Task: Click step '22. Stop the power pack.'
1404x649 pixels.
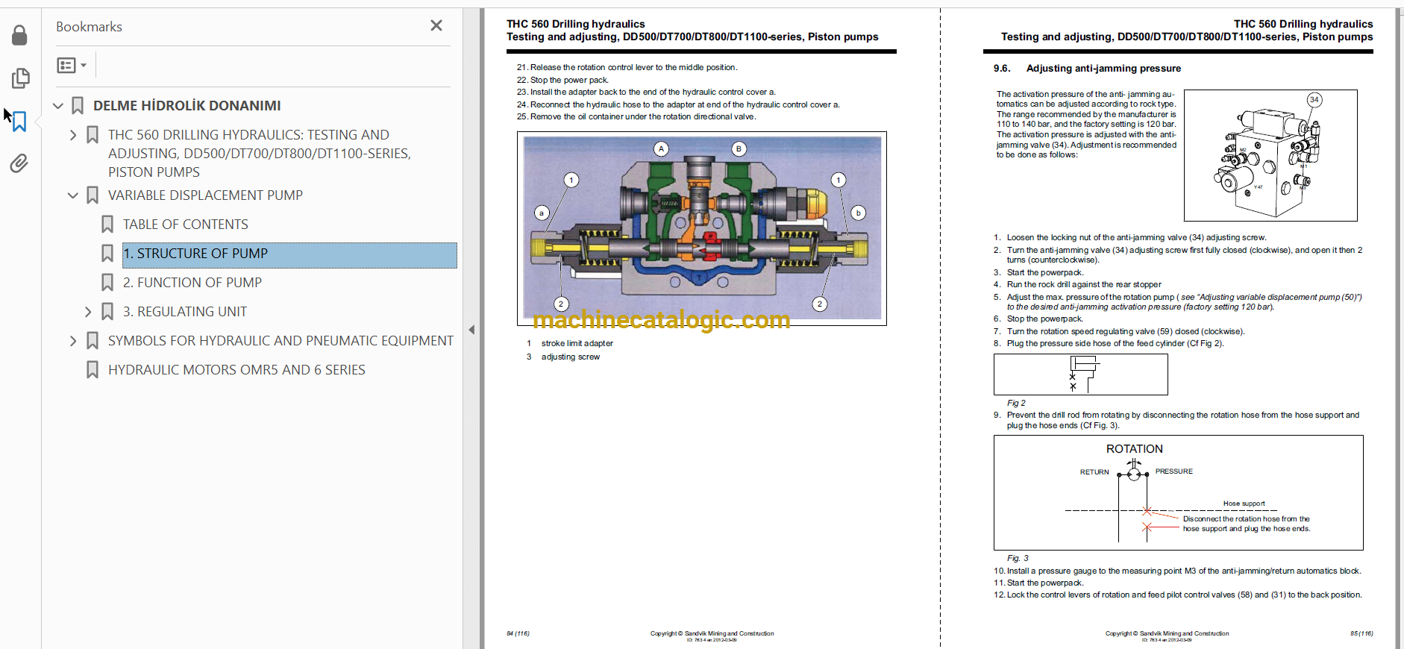Action: point(562,80)
